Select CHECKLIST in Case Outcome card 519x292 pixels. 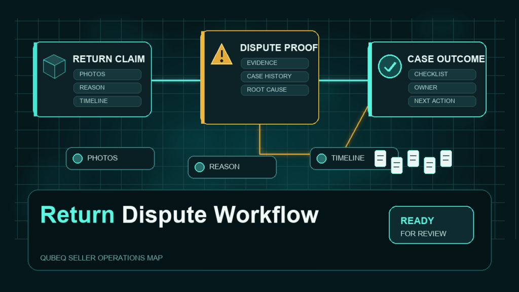(442, 74)
